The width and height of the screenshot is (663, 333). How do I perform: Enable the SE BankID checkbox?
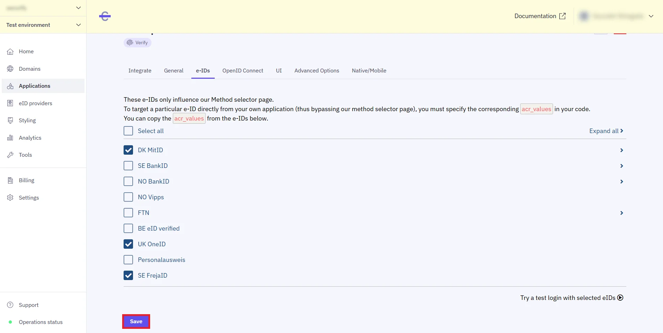(128, 166)
